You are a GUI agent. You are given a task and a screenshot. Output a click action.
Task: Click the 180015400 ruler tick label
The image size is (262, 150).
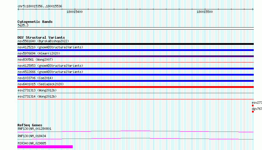(x=74, y=12)
